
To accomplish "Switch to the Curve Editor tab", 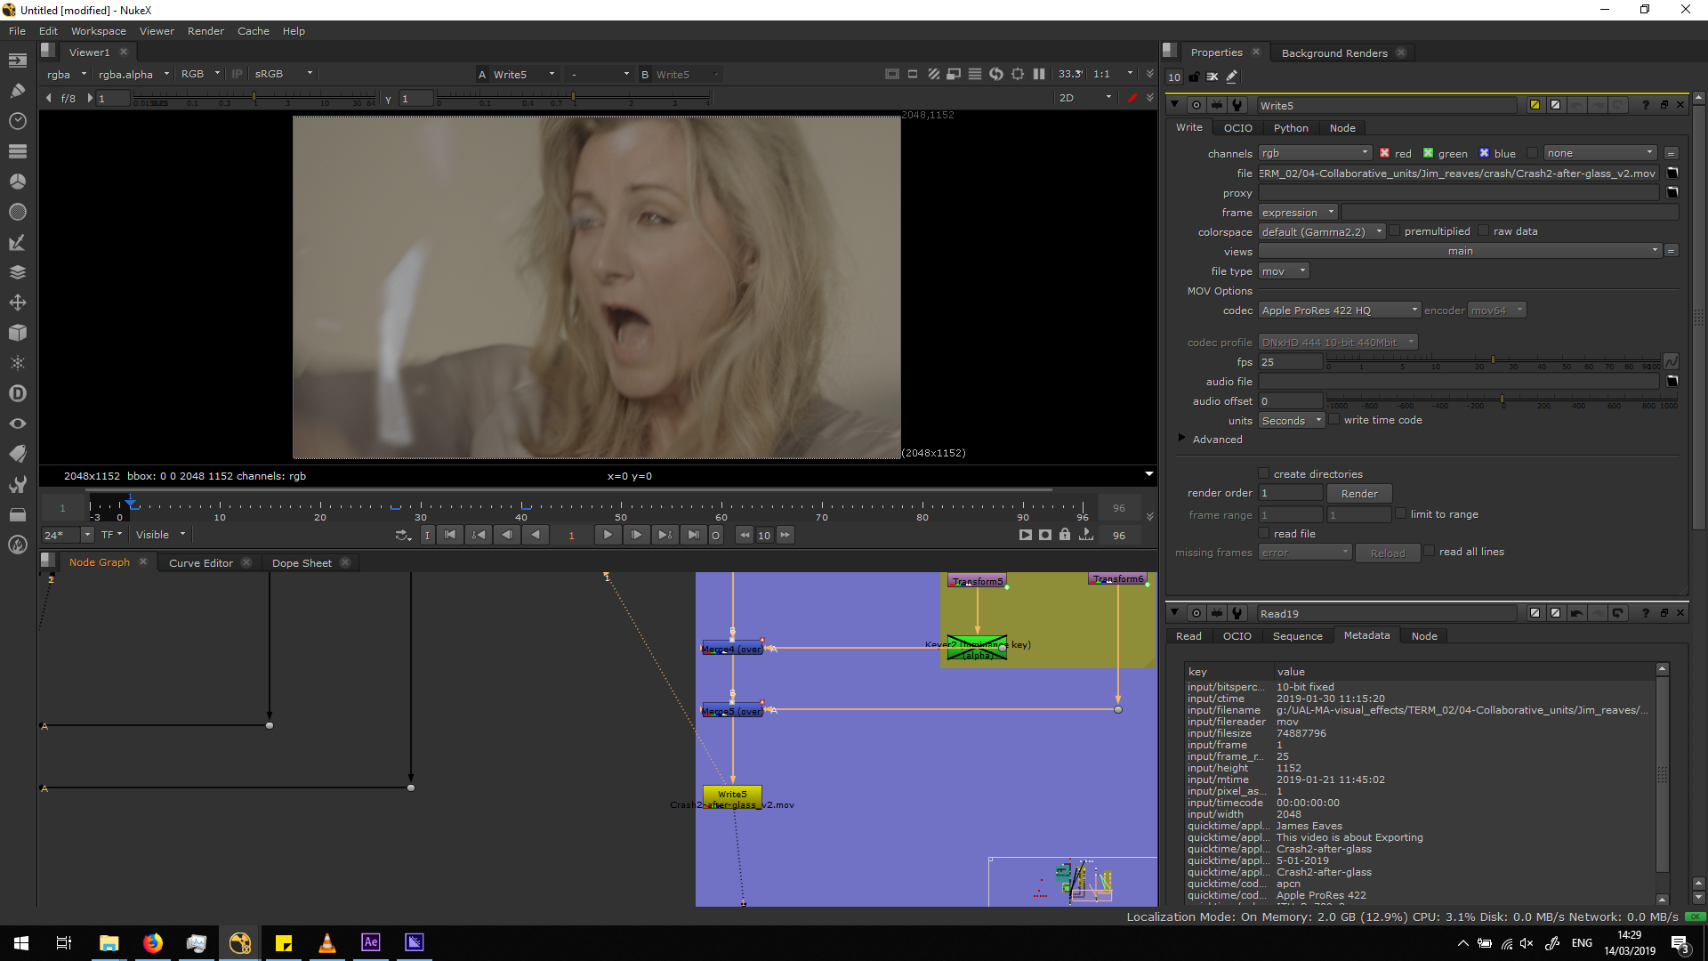I will point(201,563).
